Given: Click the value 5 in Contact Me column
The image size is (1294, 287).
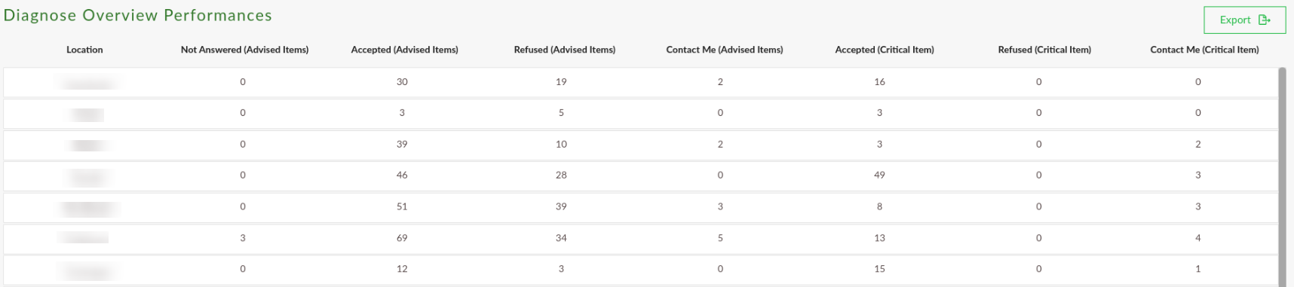Looking at the screenshot, I should click(720, 238).
